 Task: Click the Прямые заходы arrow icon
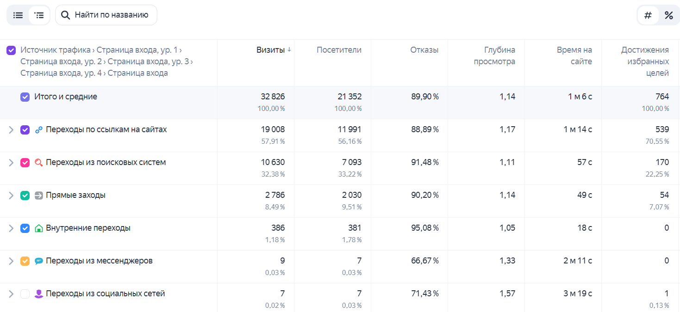pos(39,196)
